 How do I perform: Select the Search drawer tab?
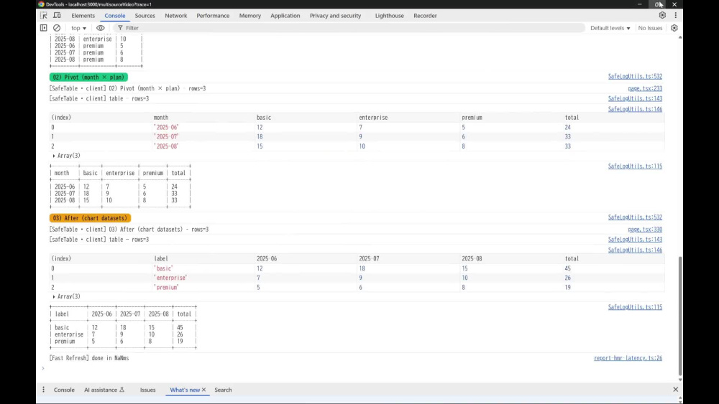[223, 390]
